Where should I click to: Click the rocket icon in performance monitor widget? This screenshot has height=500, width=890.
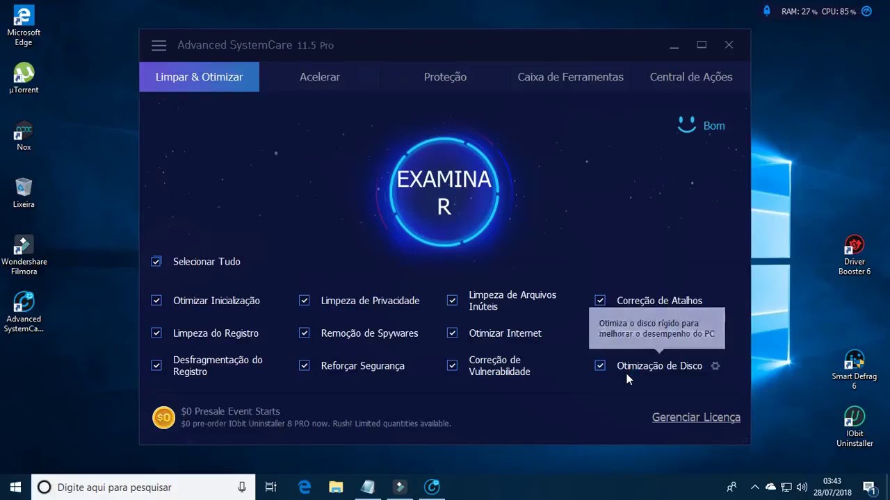click(x=767, y=11)
